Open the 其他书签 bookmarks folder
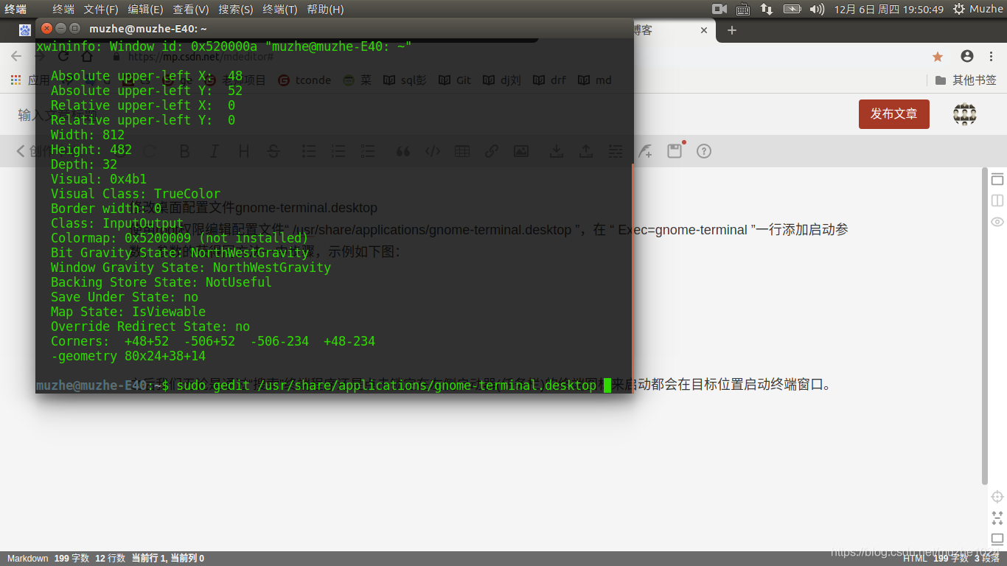1007x566 pixels. [x=966, y=80]
